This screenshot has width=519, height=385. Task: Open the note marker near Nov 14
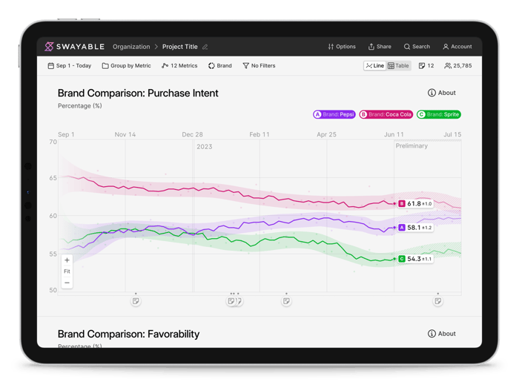136,301
